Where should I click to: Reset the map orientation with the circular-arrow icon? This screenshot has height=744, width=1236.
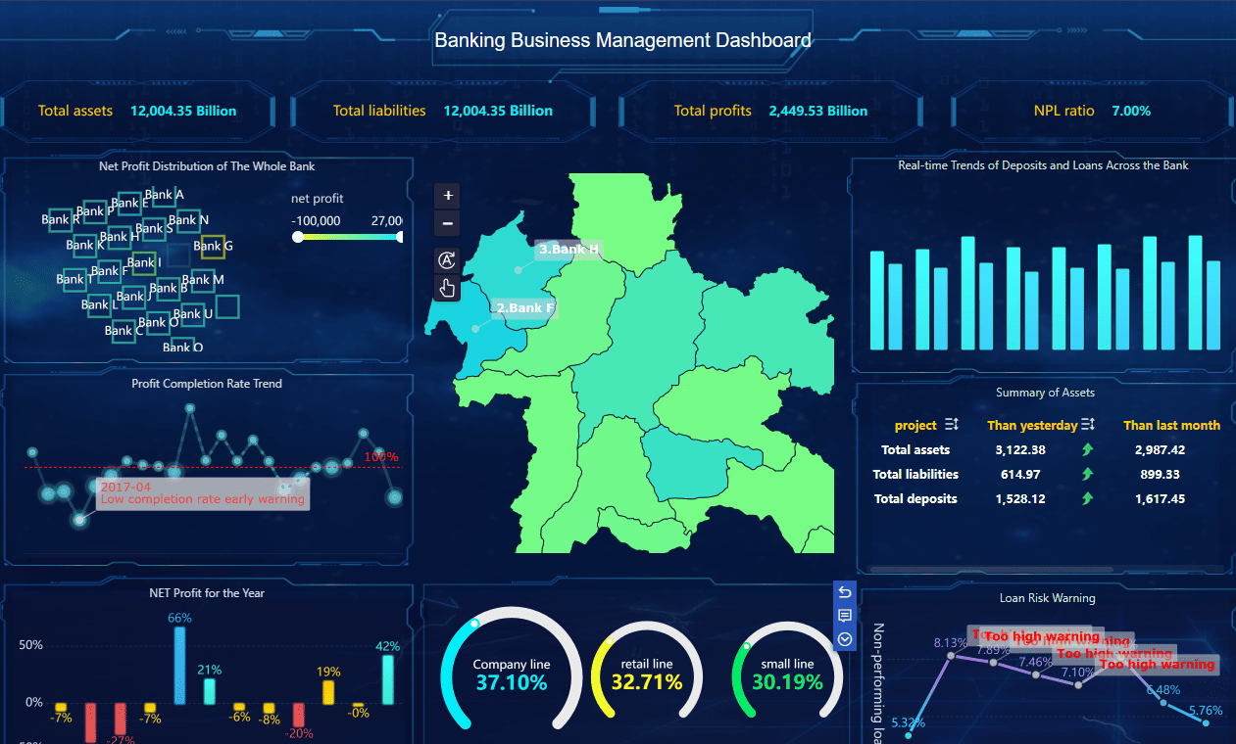click(447, 260)
